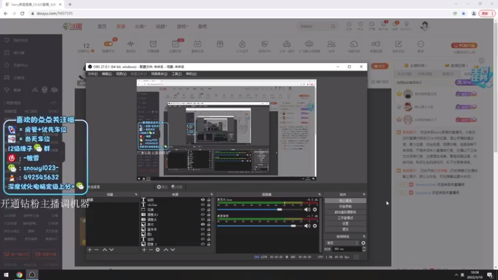Viewport: 498px width, 280px height.
Task: Open Chrome from the Windows taskbar
Action: 19,275
